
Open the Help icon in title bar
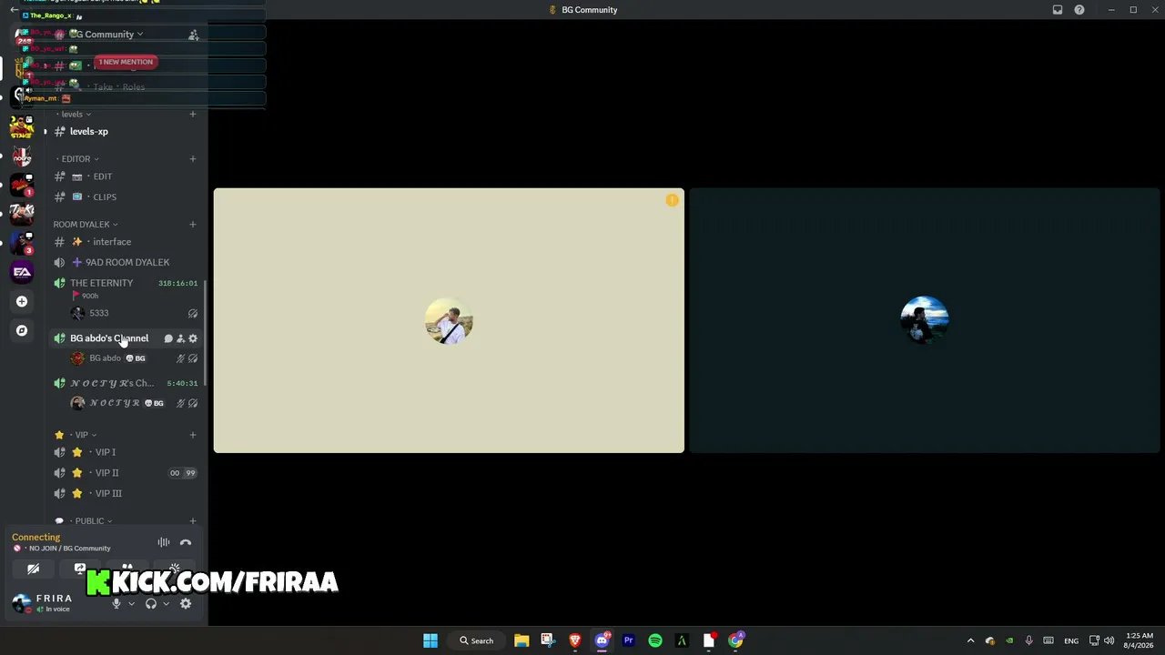tap(1079, 10)
